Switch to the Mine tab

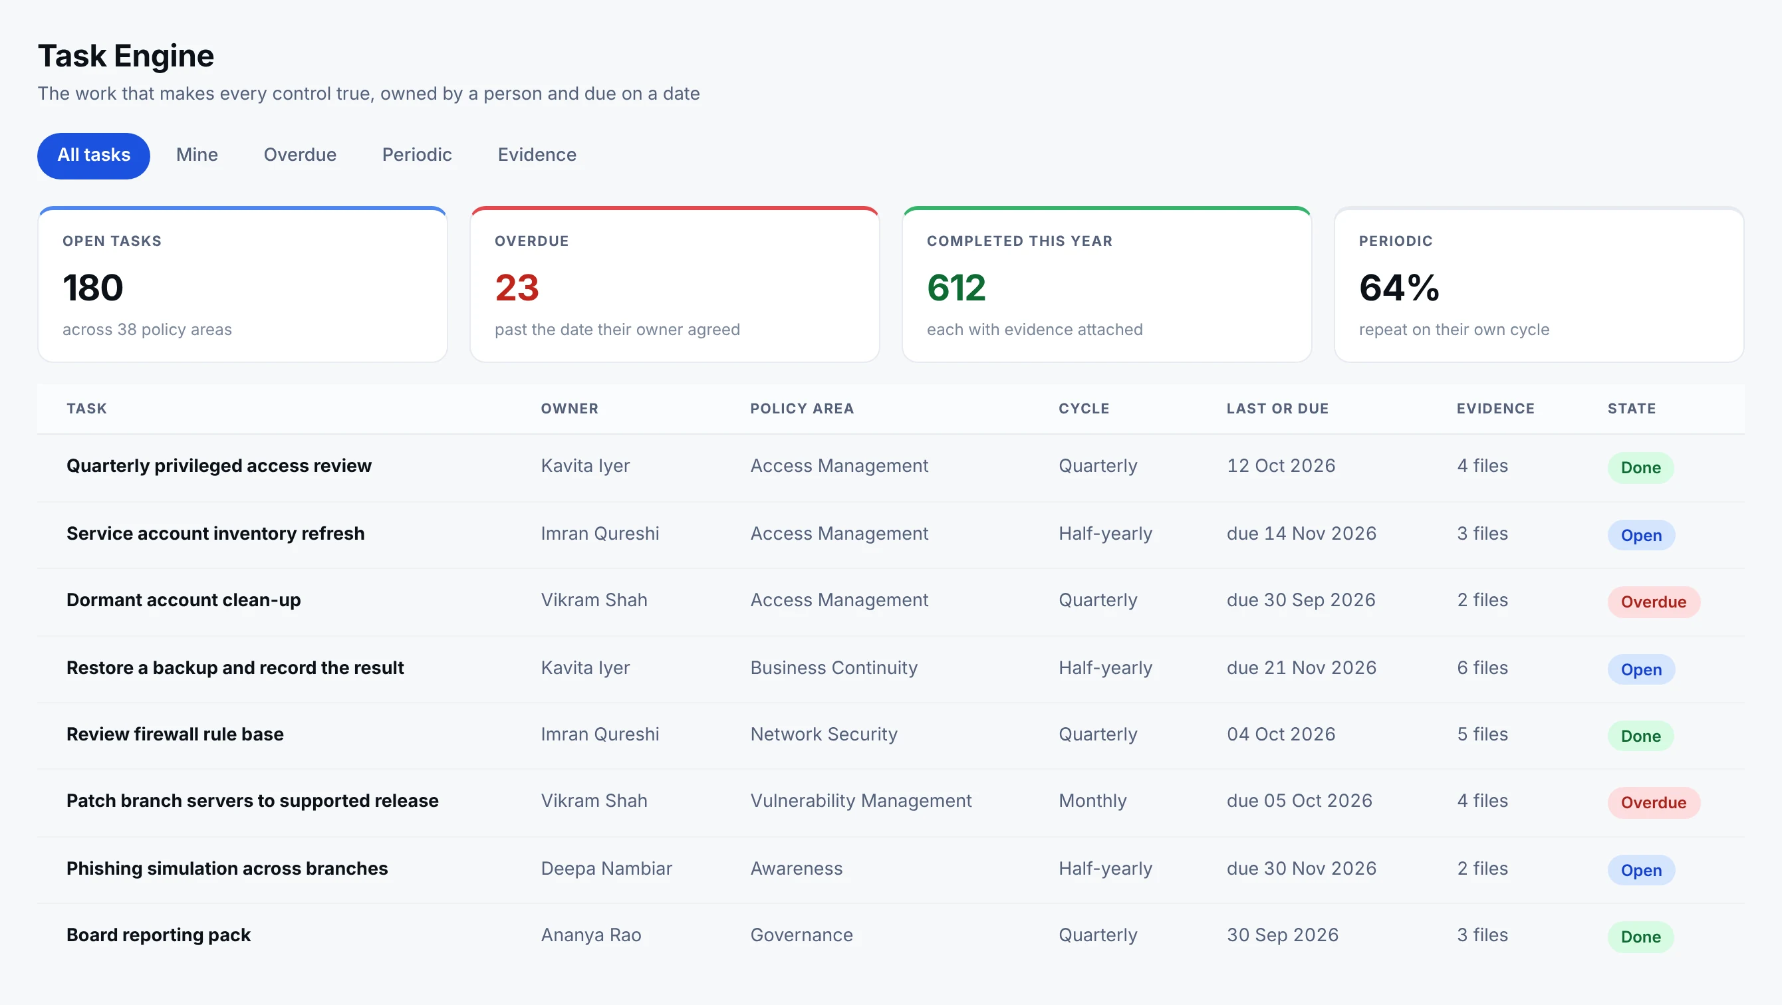196,155
